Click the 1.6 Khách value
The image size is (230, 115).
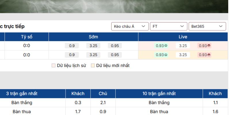tap(215, 112)
